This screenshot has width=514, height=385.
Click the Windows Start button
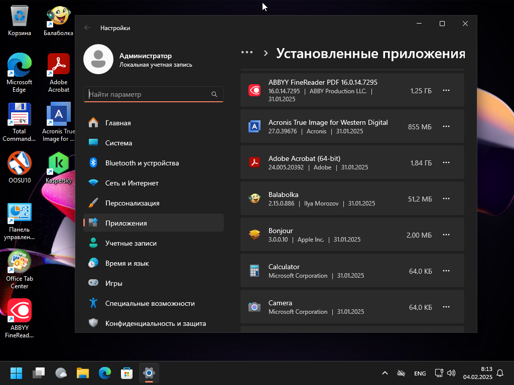16,373
